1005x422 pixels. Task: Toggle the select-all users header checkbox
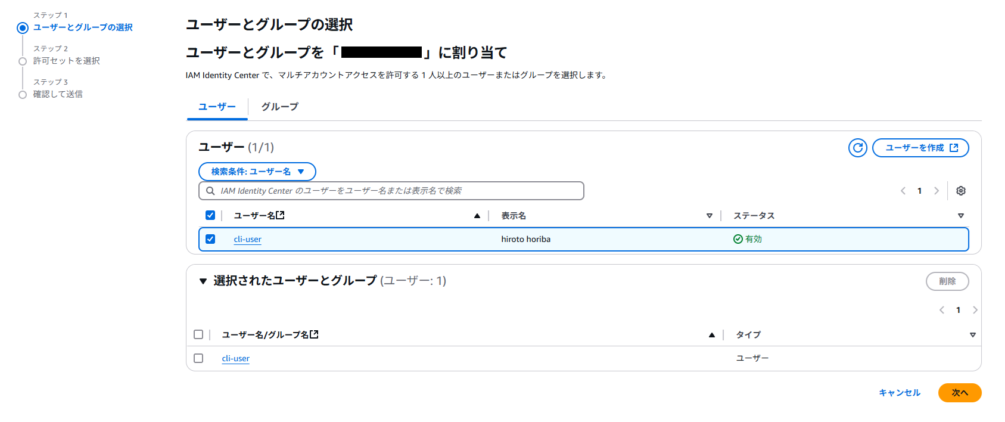coord(210,215)
